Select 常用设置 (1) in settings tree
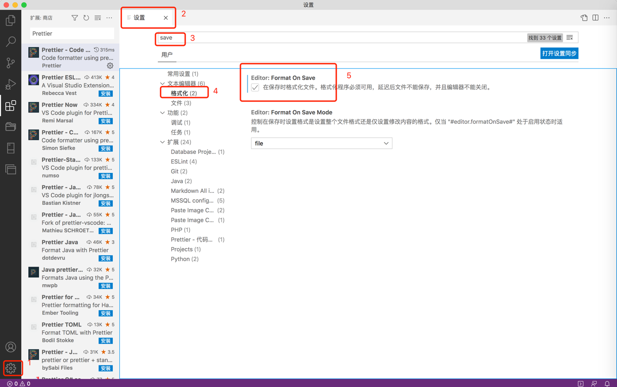617x387 pixels. click(x=183, y=74)
